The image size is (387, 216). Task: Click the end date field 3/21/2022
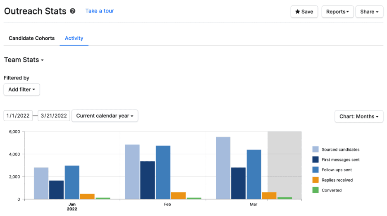point(54,116)
